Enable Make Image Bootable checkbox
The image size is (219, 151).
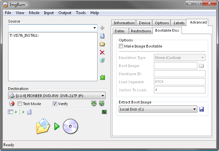(x=121, y=46)
